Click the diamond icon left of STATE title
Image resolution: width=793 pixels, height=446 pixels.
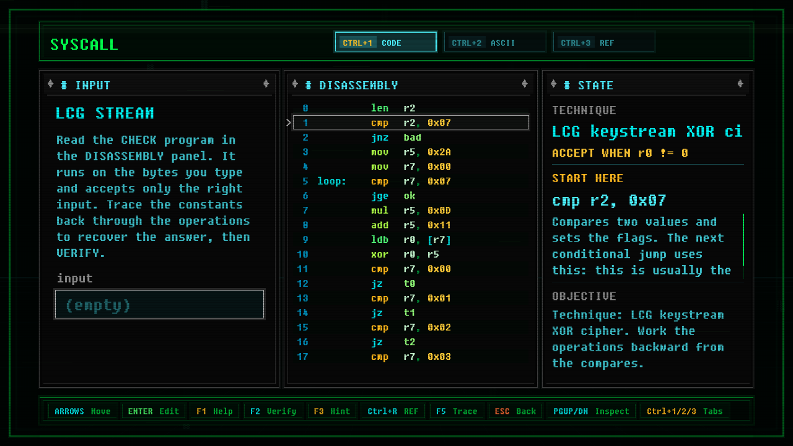(x=553, y=84)
